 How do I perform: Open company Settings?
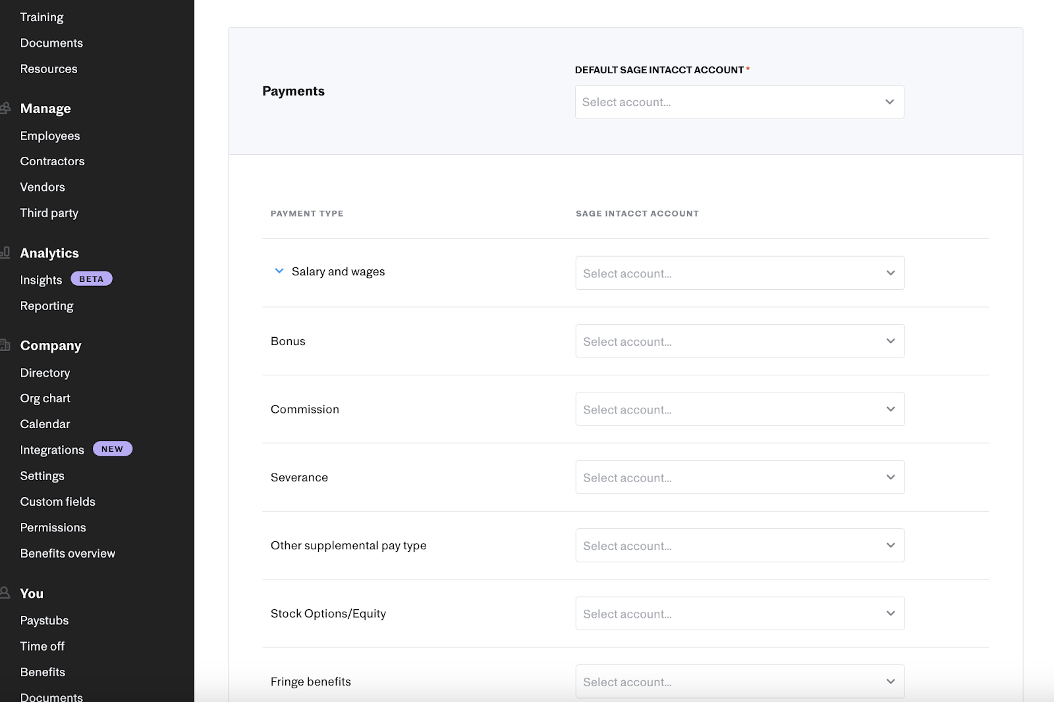(x=42, y=475)
